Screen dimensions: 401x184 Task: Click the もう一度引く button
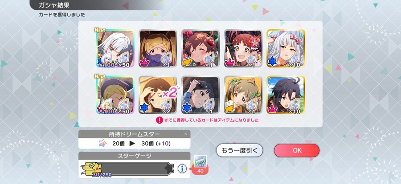click(239, 150)
